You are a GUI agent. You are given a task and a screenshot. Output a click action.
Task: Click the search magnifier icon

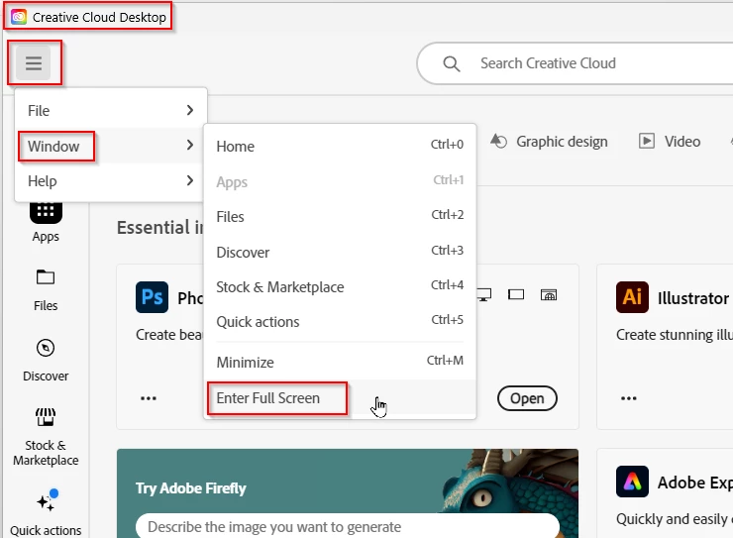coord(451,63)
